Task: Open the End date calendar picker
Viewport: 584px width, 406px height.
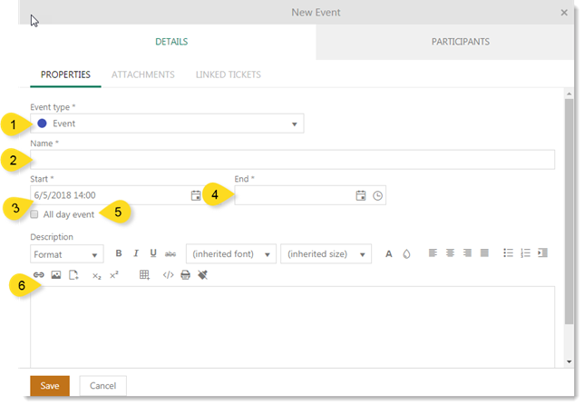Action: pyautogui.click(x=361, y=195)
